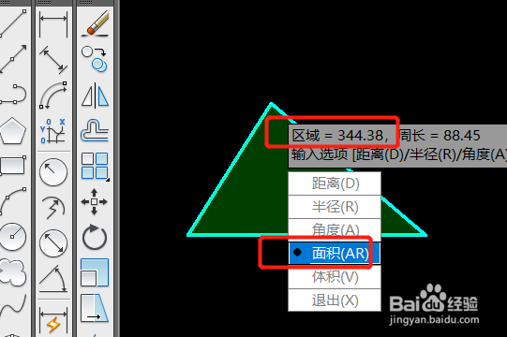This screenshot has width=507, height=337.
Task: Select the Rectangle tool
Action: pyautogui.click(x=13, y=166)
